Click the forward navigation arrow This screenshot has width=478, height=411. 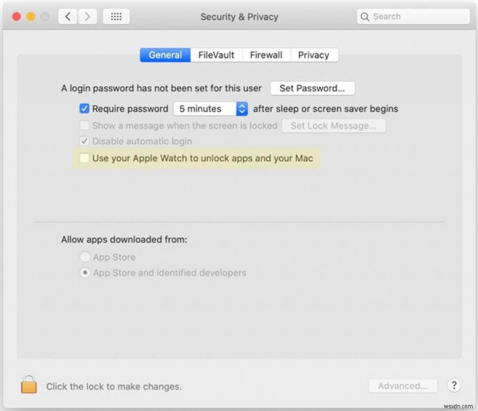coord(87,16)
